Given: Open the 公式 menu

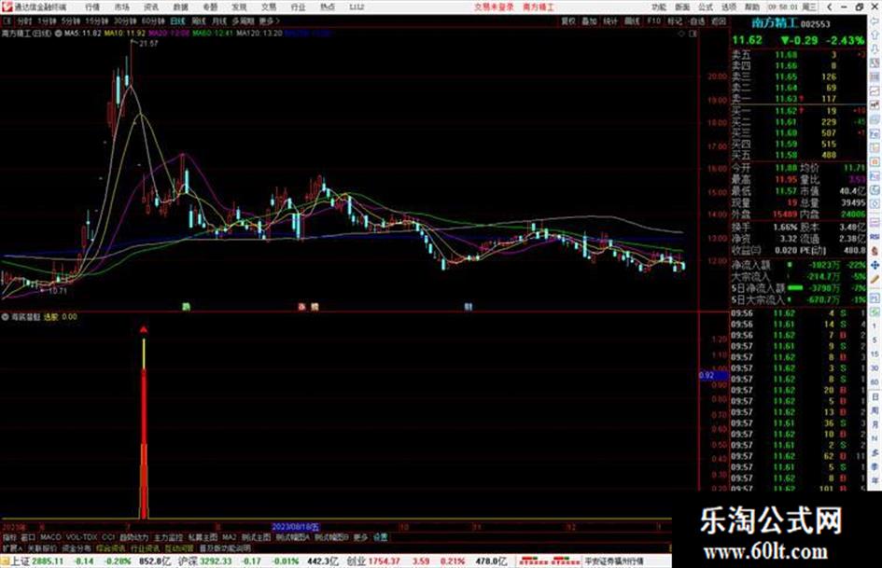Looking at the screenshot, I should point(706,7).
